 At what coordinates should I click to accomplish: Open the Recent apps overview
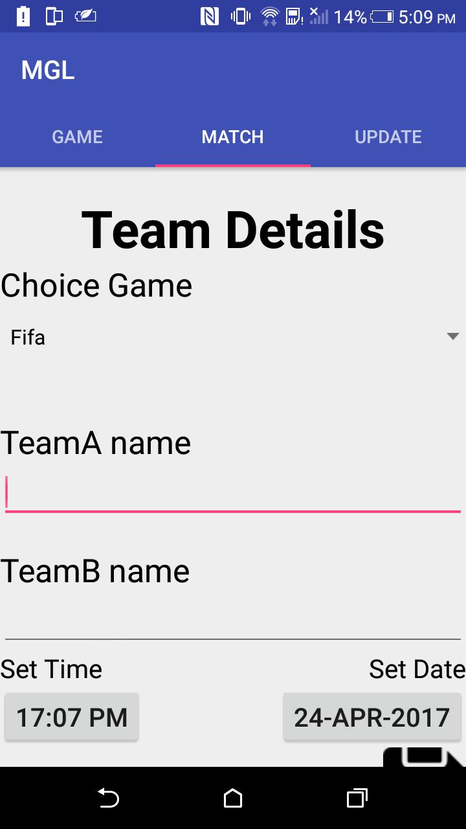click(x=357, y=798)
